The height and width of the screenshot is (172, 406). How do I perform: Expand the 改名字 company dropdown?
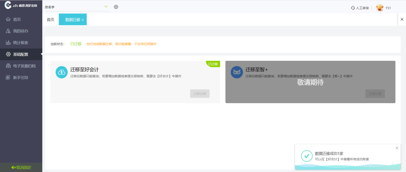[x=77, y=7]
